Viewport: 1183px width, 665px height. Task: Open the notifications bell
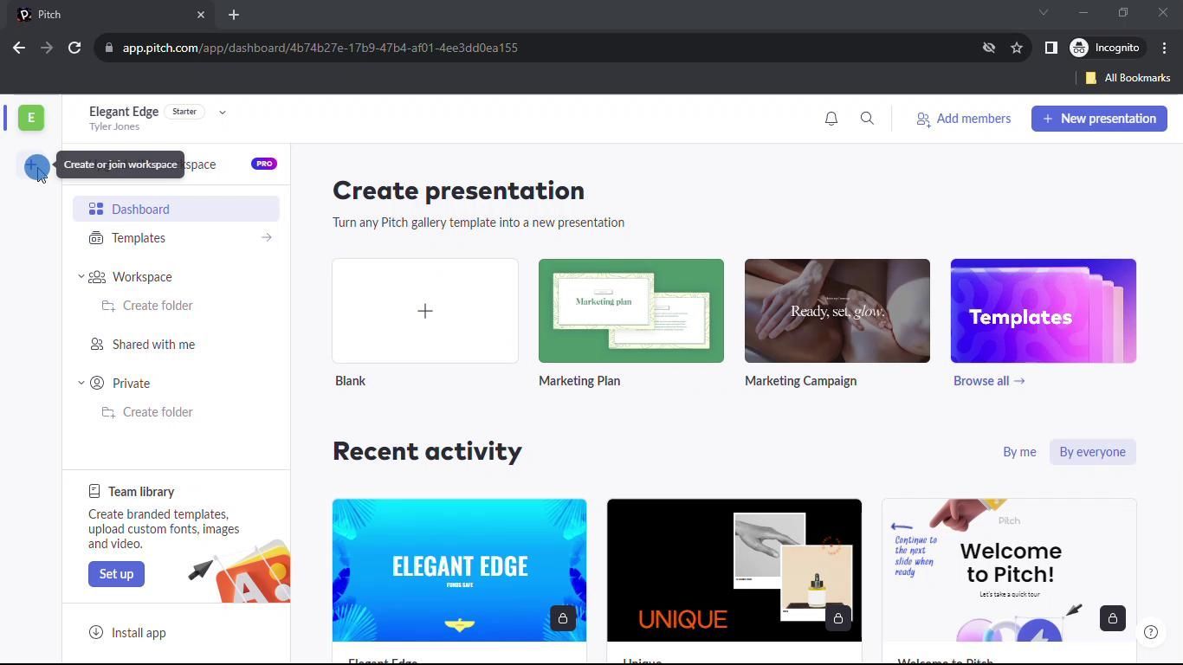831,119
